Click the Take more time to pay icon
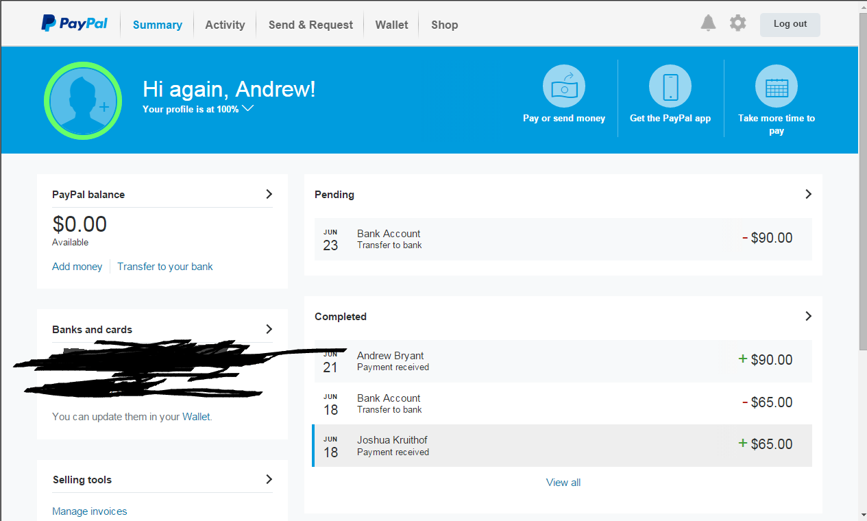Viewport: 867px width, 521px height. (x=776, y=86)
